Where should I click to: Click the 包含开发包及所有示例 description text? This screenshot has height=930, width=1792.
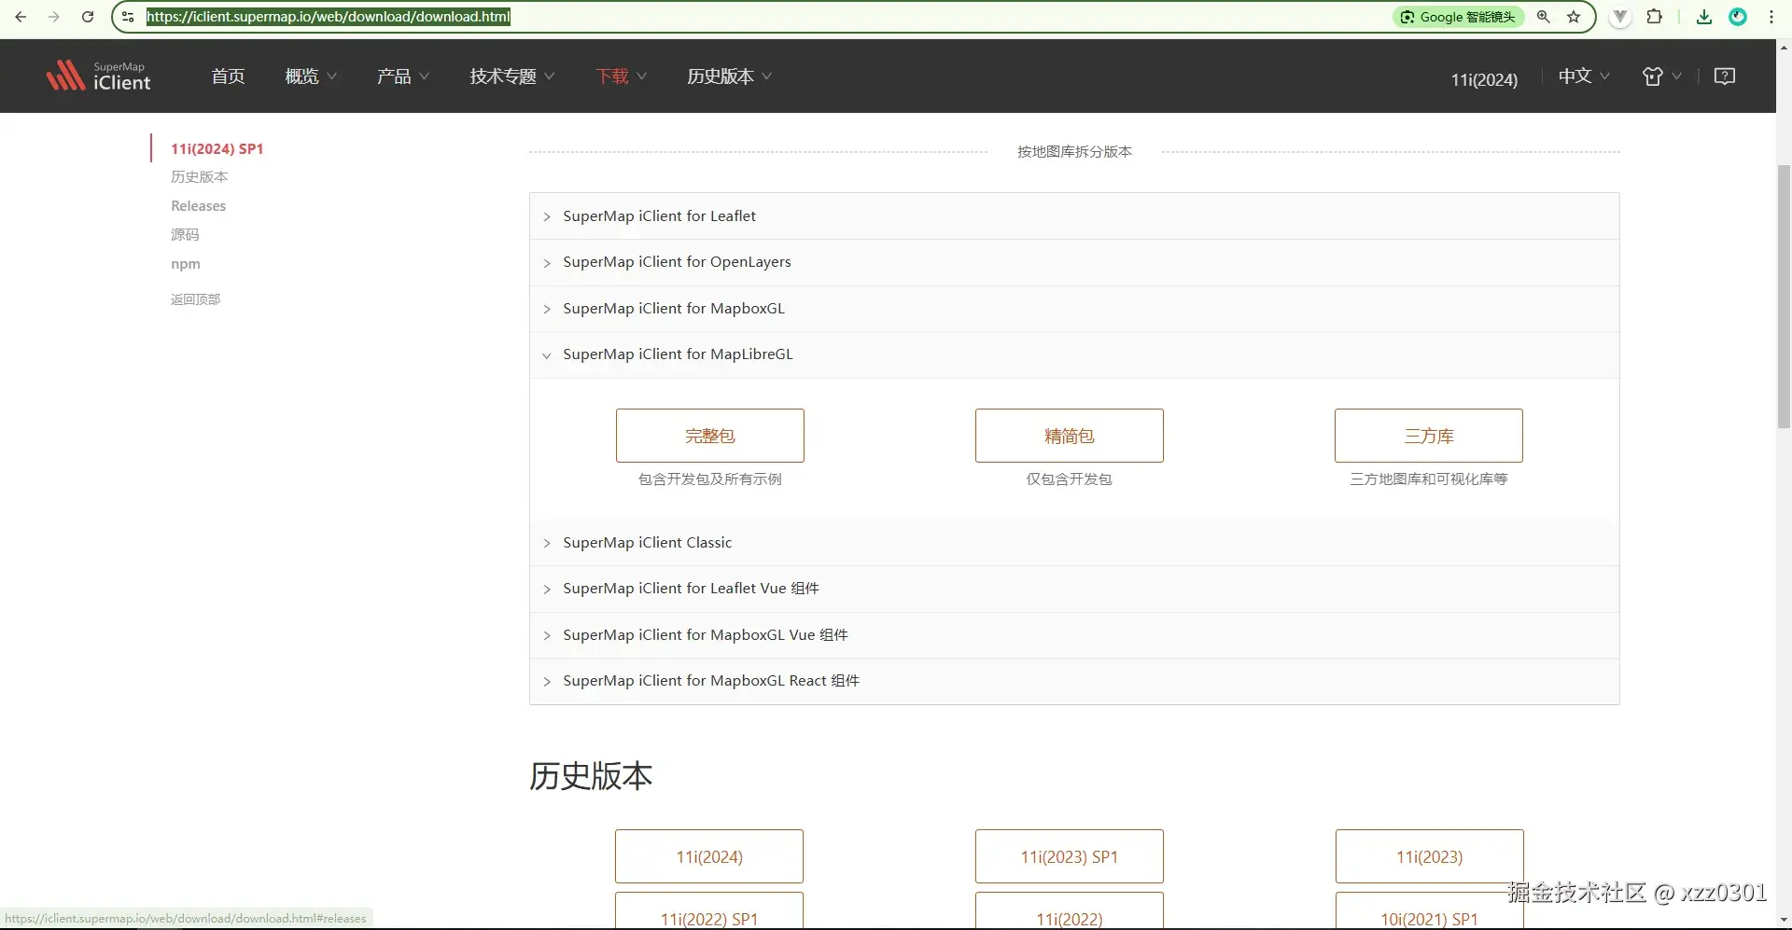709,479
